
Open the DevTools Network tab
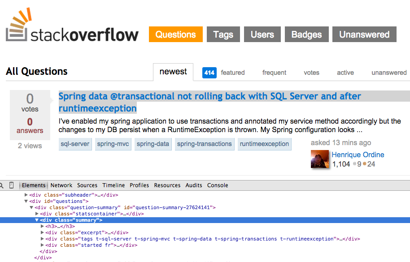61,185
